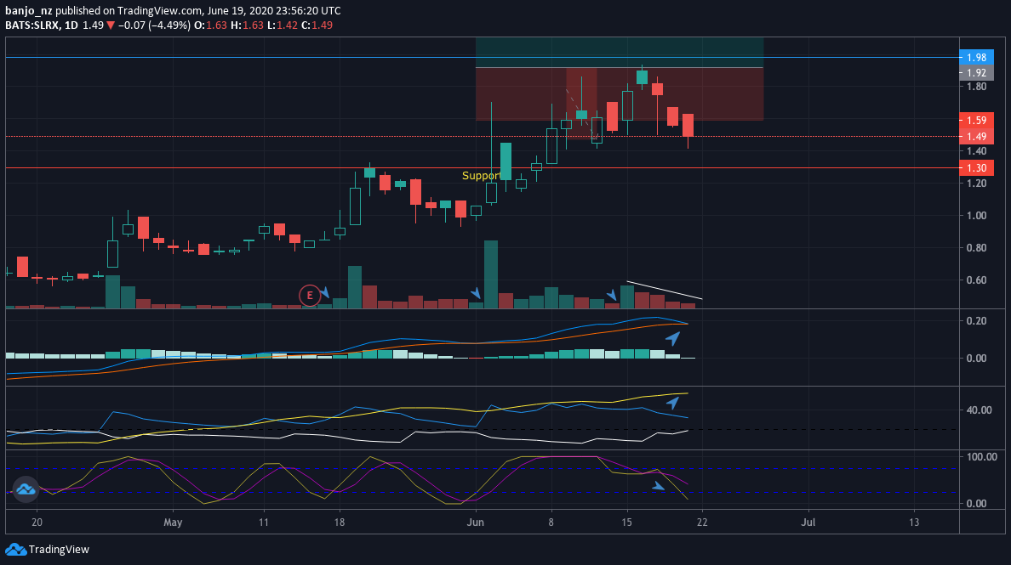This screenshot has height=565, width=1011.
Task: Click the open value O:1.63
Action: (x=210, y=25)
